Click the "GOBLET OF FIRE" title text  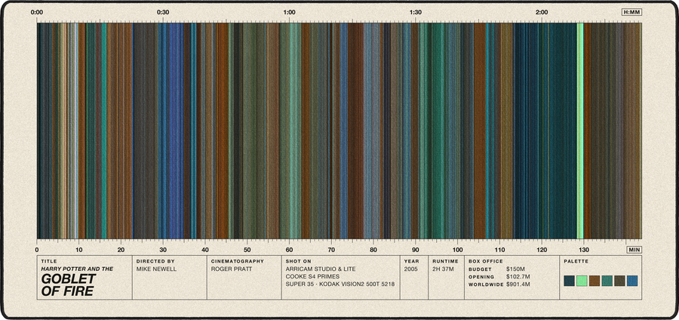coord(69,285)
